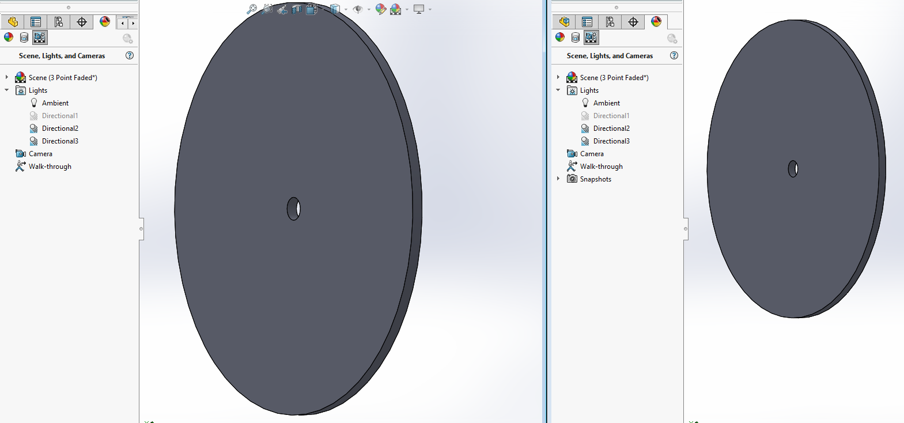This screenshot has height=423, width=904.
Task: Open DisplayManager tab in right panel
Action: (x=656, y=22)
